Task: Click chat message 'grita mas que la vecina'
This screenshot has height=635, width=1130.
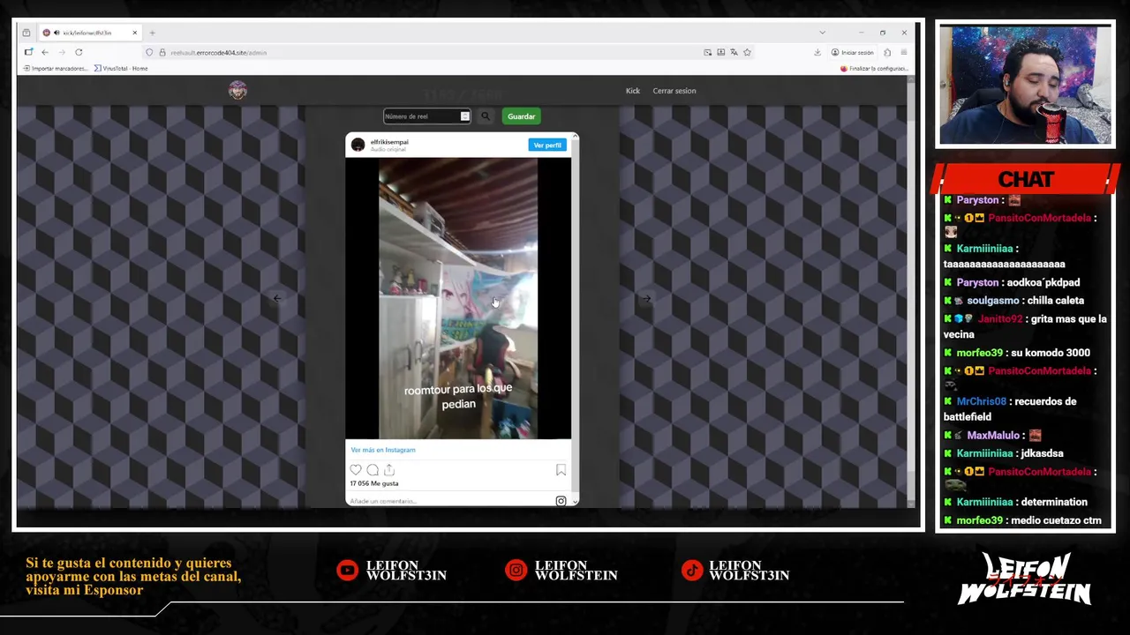Action: pyautogui.click(x=1025, y=326)
